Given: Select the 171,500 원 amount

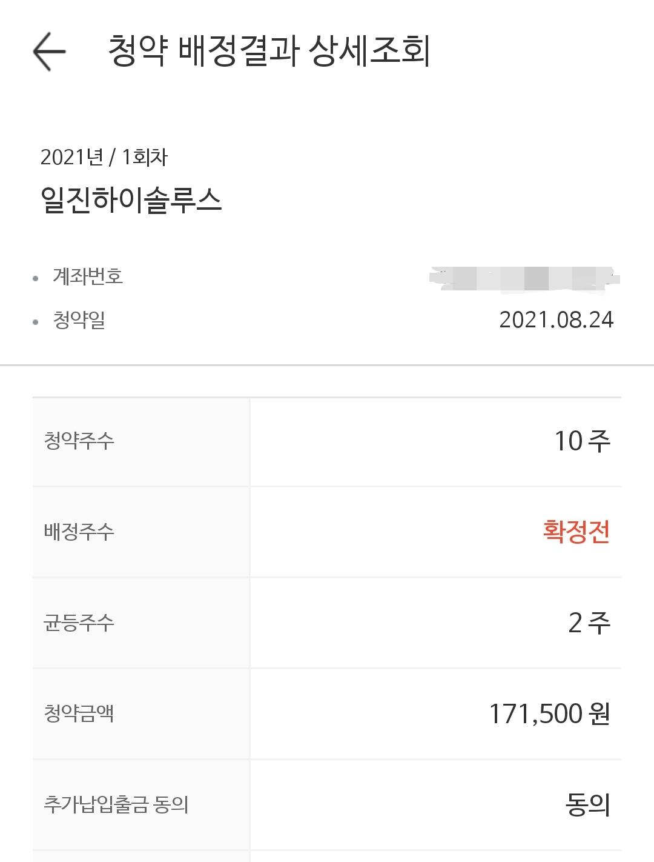Looking at the screenshot, I should coord(549,713).
